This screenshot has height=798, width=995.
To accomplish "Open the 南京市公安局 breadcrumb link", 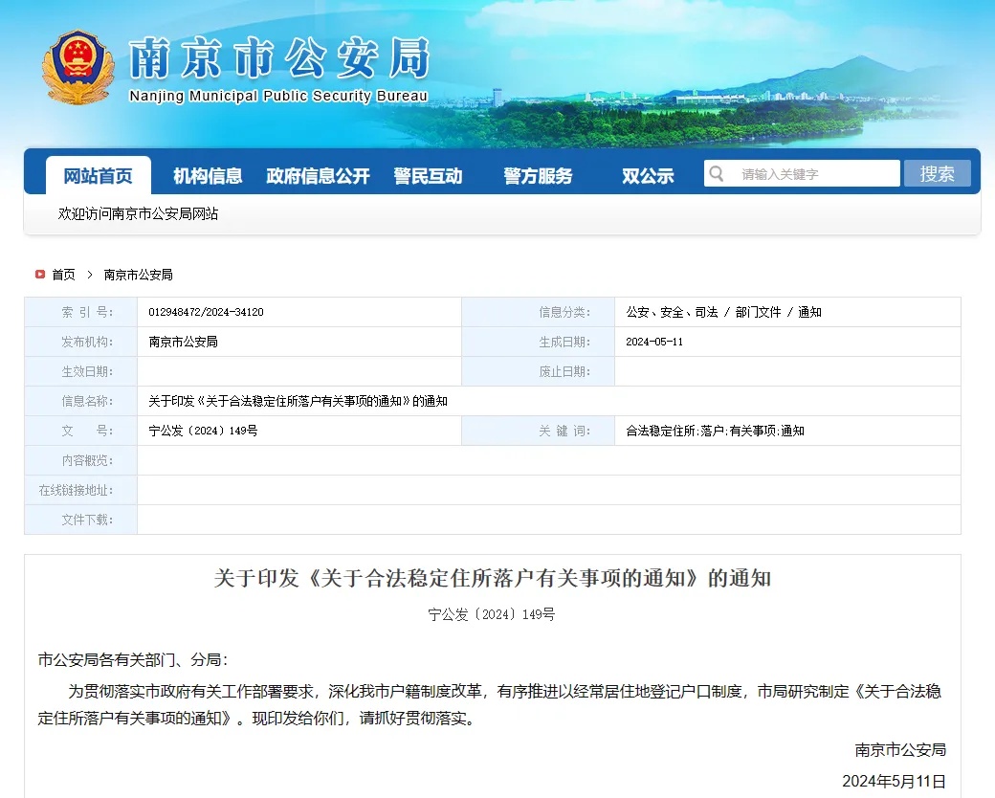I will tap(137, 275).
